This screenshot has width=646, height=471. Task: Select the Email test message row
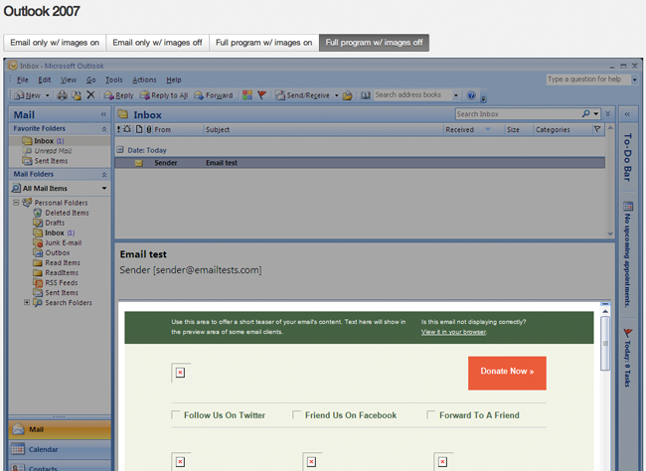coord(360,163)
